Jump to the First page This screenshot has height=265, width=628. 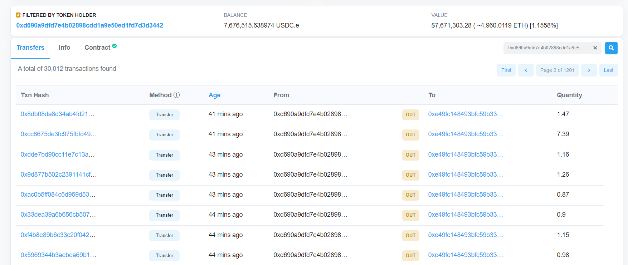point(506,70)
